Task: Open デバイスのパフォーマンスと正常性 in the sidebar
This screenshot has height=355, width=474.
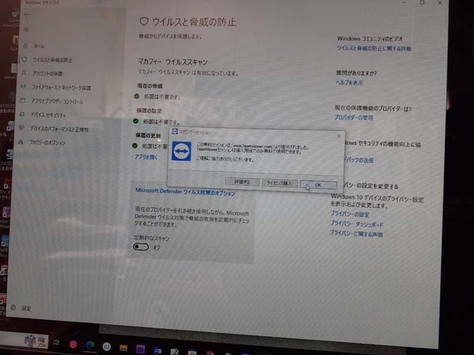Action: [54, 129]
